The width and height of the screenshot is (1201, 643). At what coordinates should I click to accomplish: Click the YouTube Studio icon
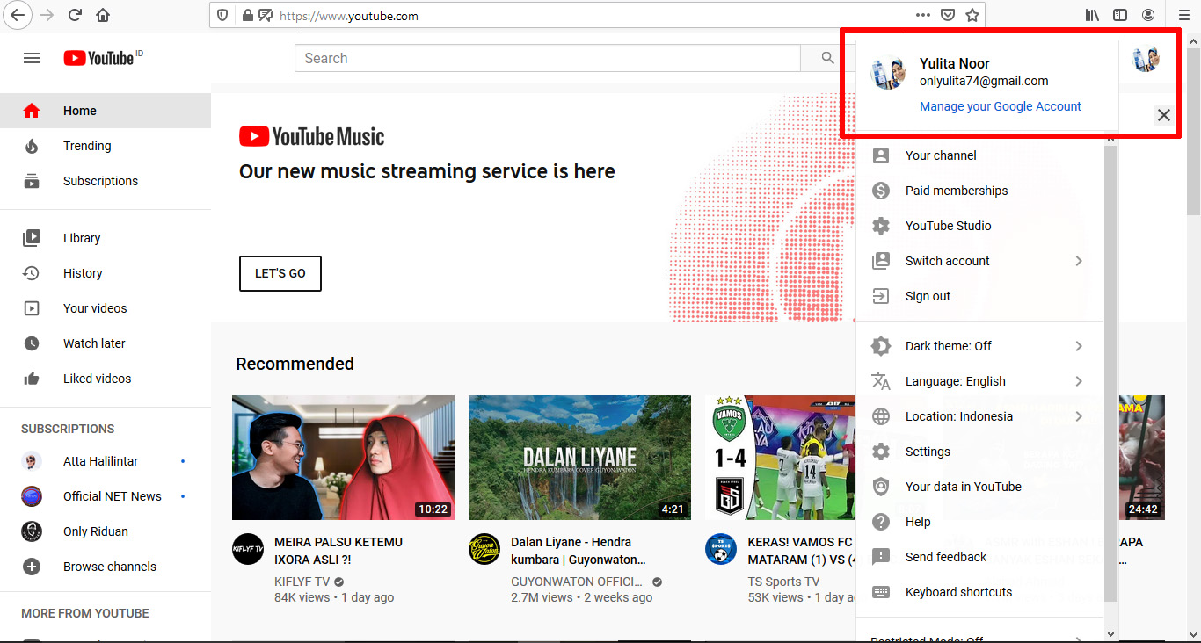(x=880, y=225)
